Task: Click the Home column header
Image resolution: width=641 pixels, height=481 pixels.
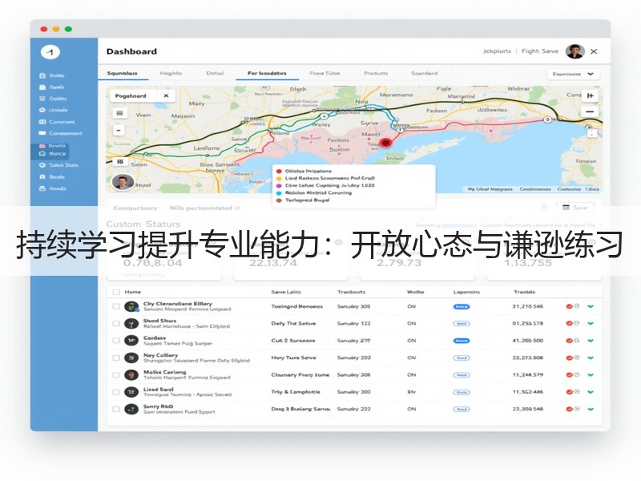Action: tap(132, 292)
